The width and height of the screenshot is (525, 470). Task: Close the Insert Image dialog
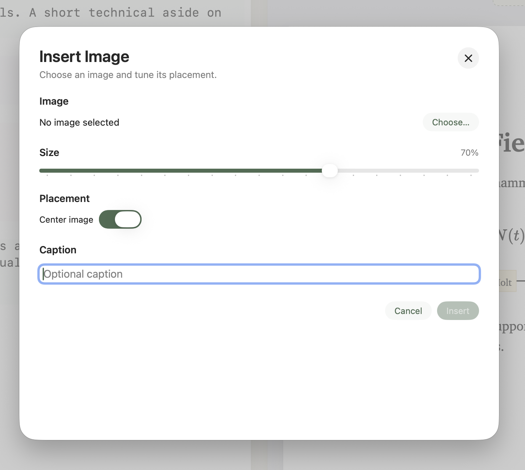[468, 58]
